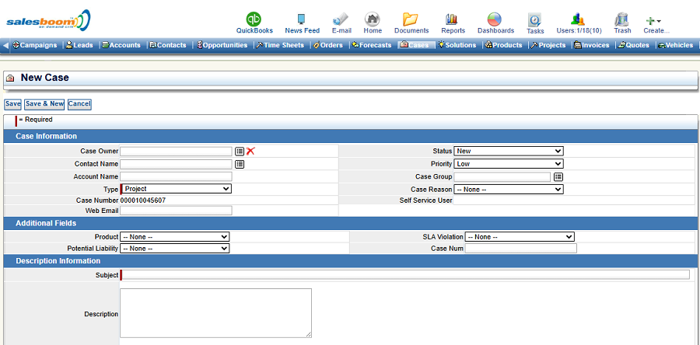Screen dimensions: 700x345
Task: Open Case Owner lookup icon
Action: pos(240,152)
